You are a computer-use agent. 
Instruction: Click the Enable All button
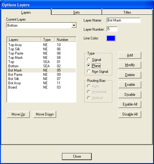(x=130, y=104)
